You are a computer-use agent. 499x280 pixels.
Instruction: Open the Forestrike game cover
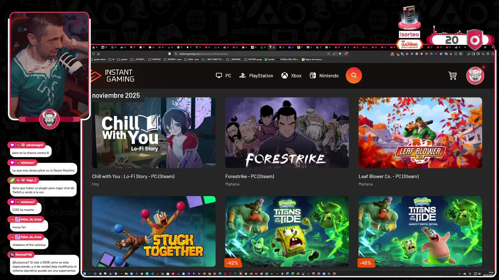coord(287,133)
